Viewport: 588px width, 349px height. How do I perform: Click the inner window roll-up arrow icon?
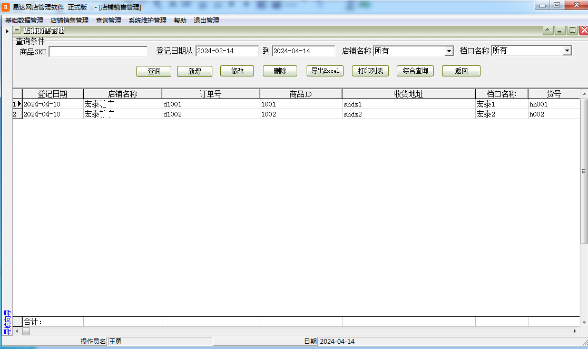coord(548,31)
